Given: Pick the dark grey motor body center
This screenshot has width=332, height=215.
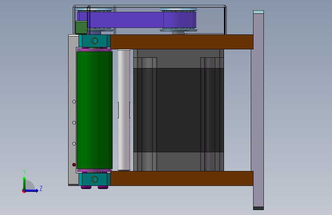Looking at the screenshot, I should [178, 110].
